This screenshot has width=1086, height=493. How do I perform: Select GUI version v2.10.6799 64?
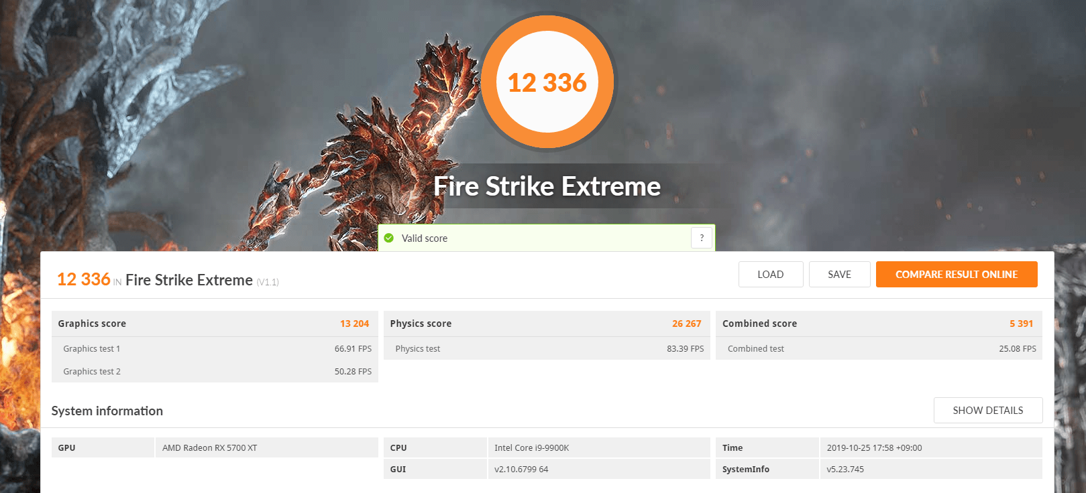521,470
